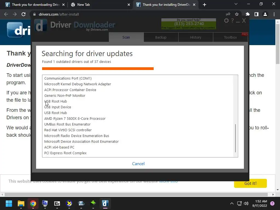Open Chrome tab search chevron
Image resolution: width=280 pixels, height=210 pixels.
236,4
